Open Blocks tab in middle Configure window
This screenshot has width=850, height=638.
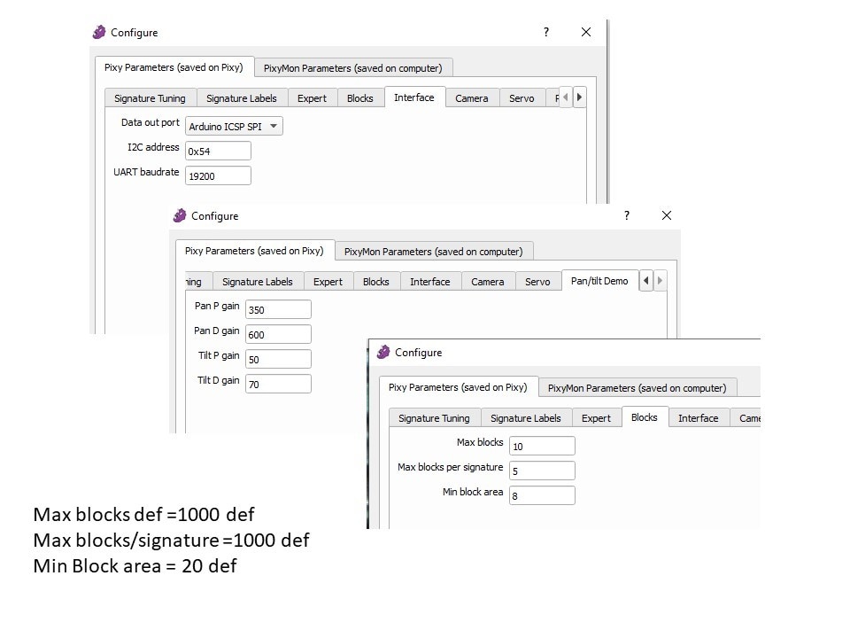376,282
